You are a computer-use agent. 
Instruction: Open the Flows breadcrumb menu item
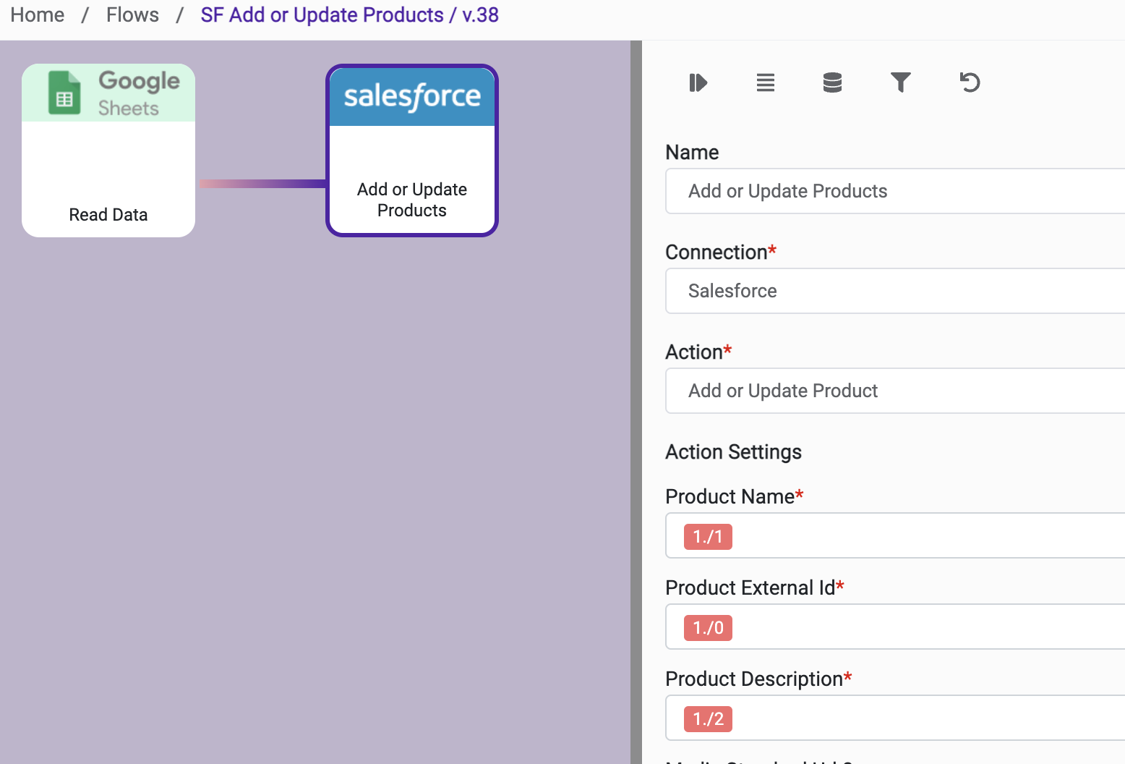coord(132,14)
